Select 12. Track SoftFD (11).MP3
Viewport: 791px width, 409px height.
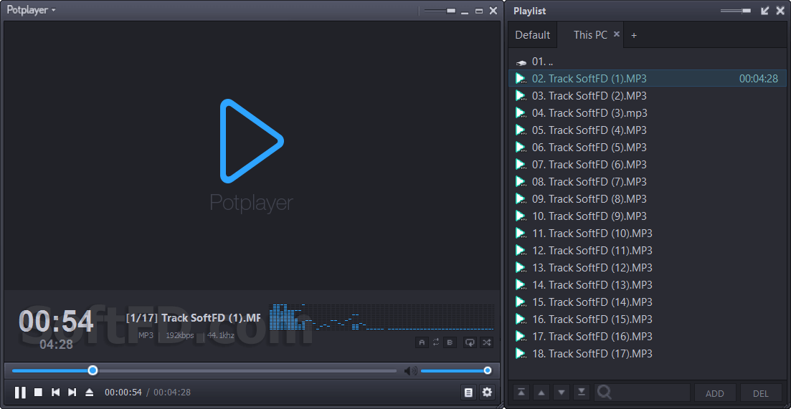tap(648, 250)
